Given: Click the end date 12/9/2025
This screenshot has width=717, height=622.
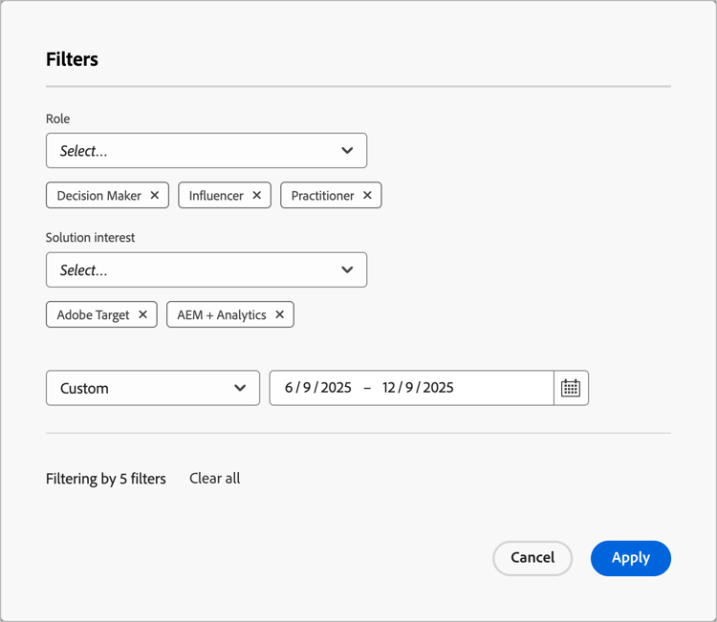Looking at the screenshot, I should [x=418, y=388].
